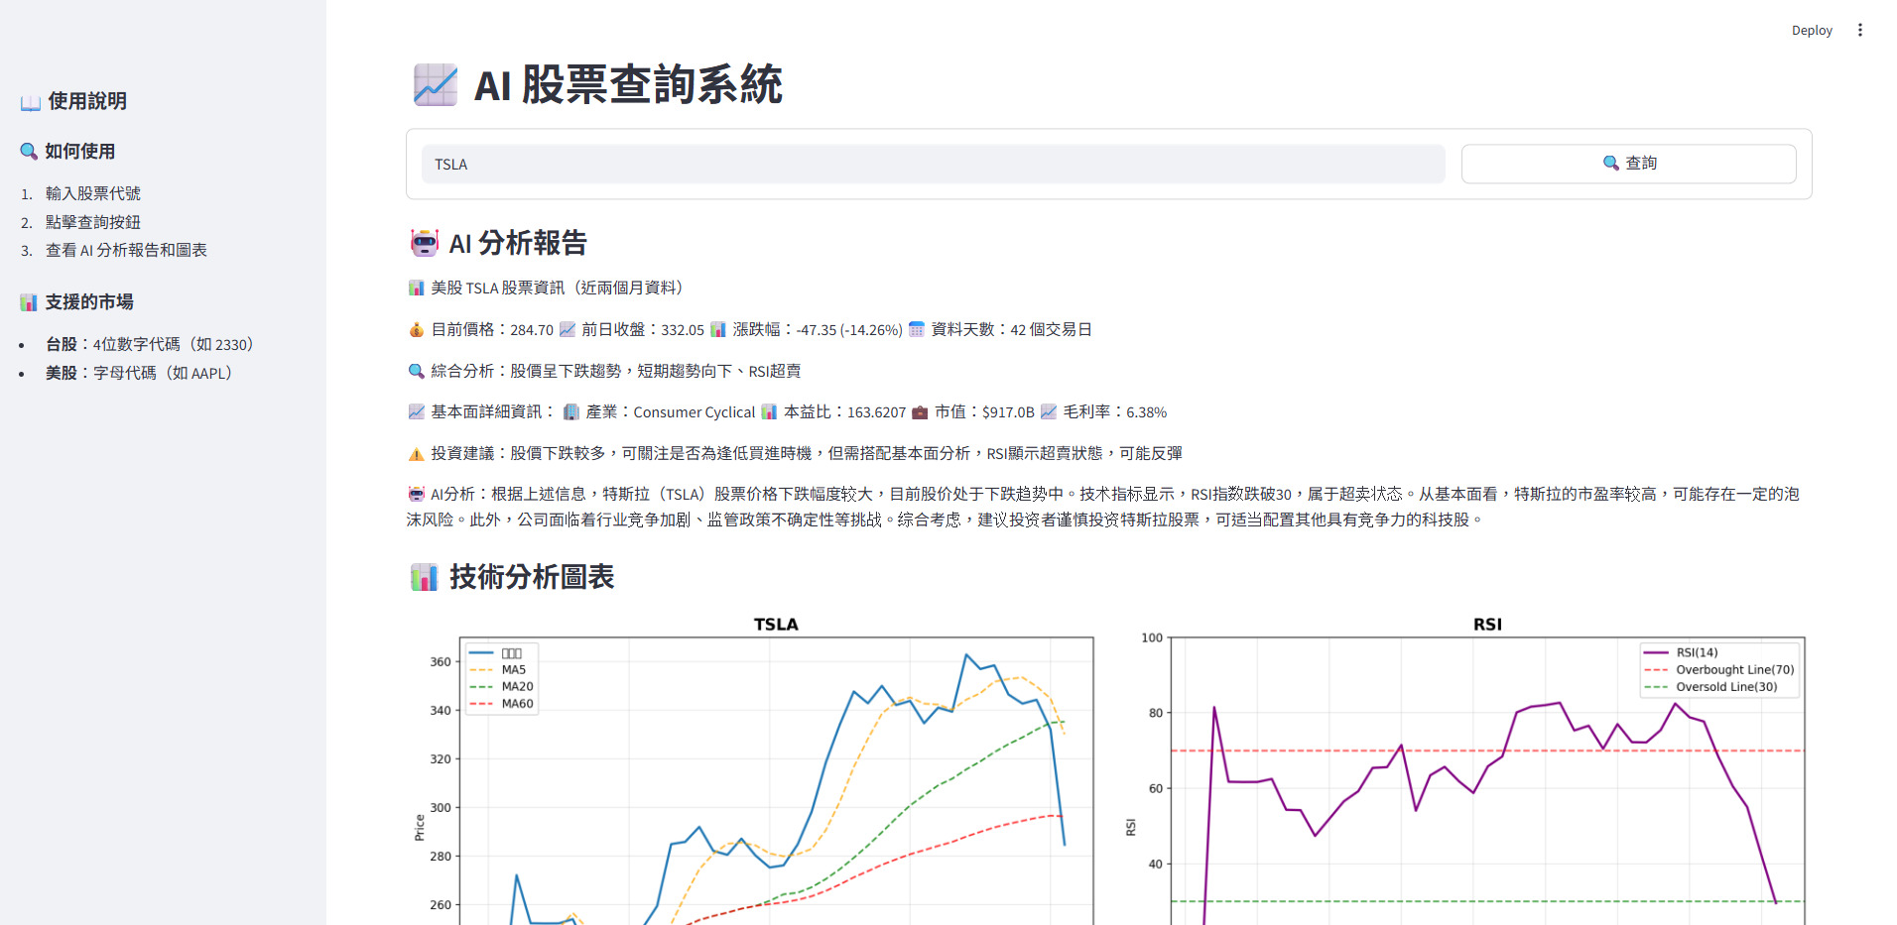Image resolution: width=1897 pixels, height=925 pixels.
Task: Click the 查詢 search button
Action: pyautogui.click(x=1628, y=164)
